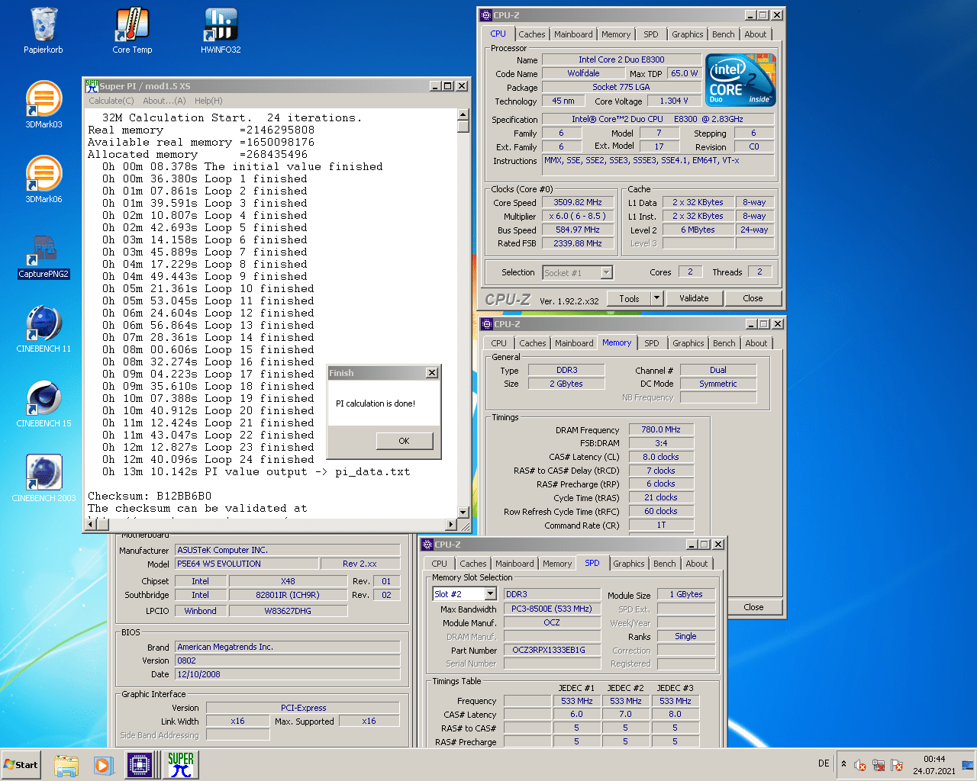
Task: Click the Part Number field OCZ3RPX1333EB1G
Action: tap(551, 650)
